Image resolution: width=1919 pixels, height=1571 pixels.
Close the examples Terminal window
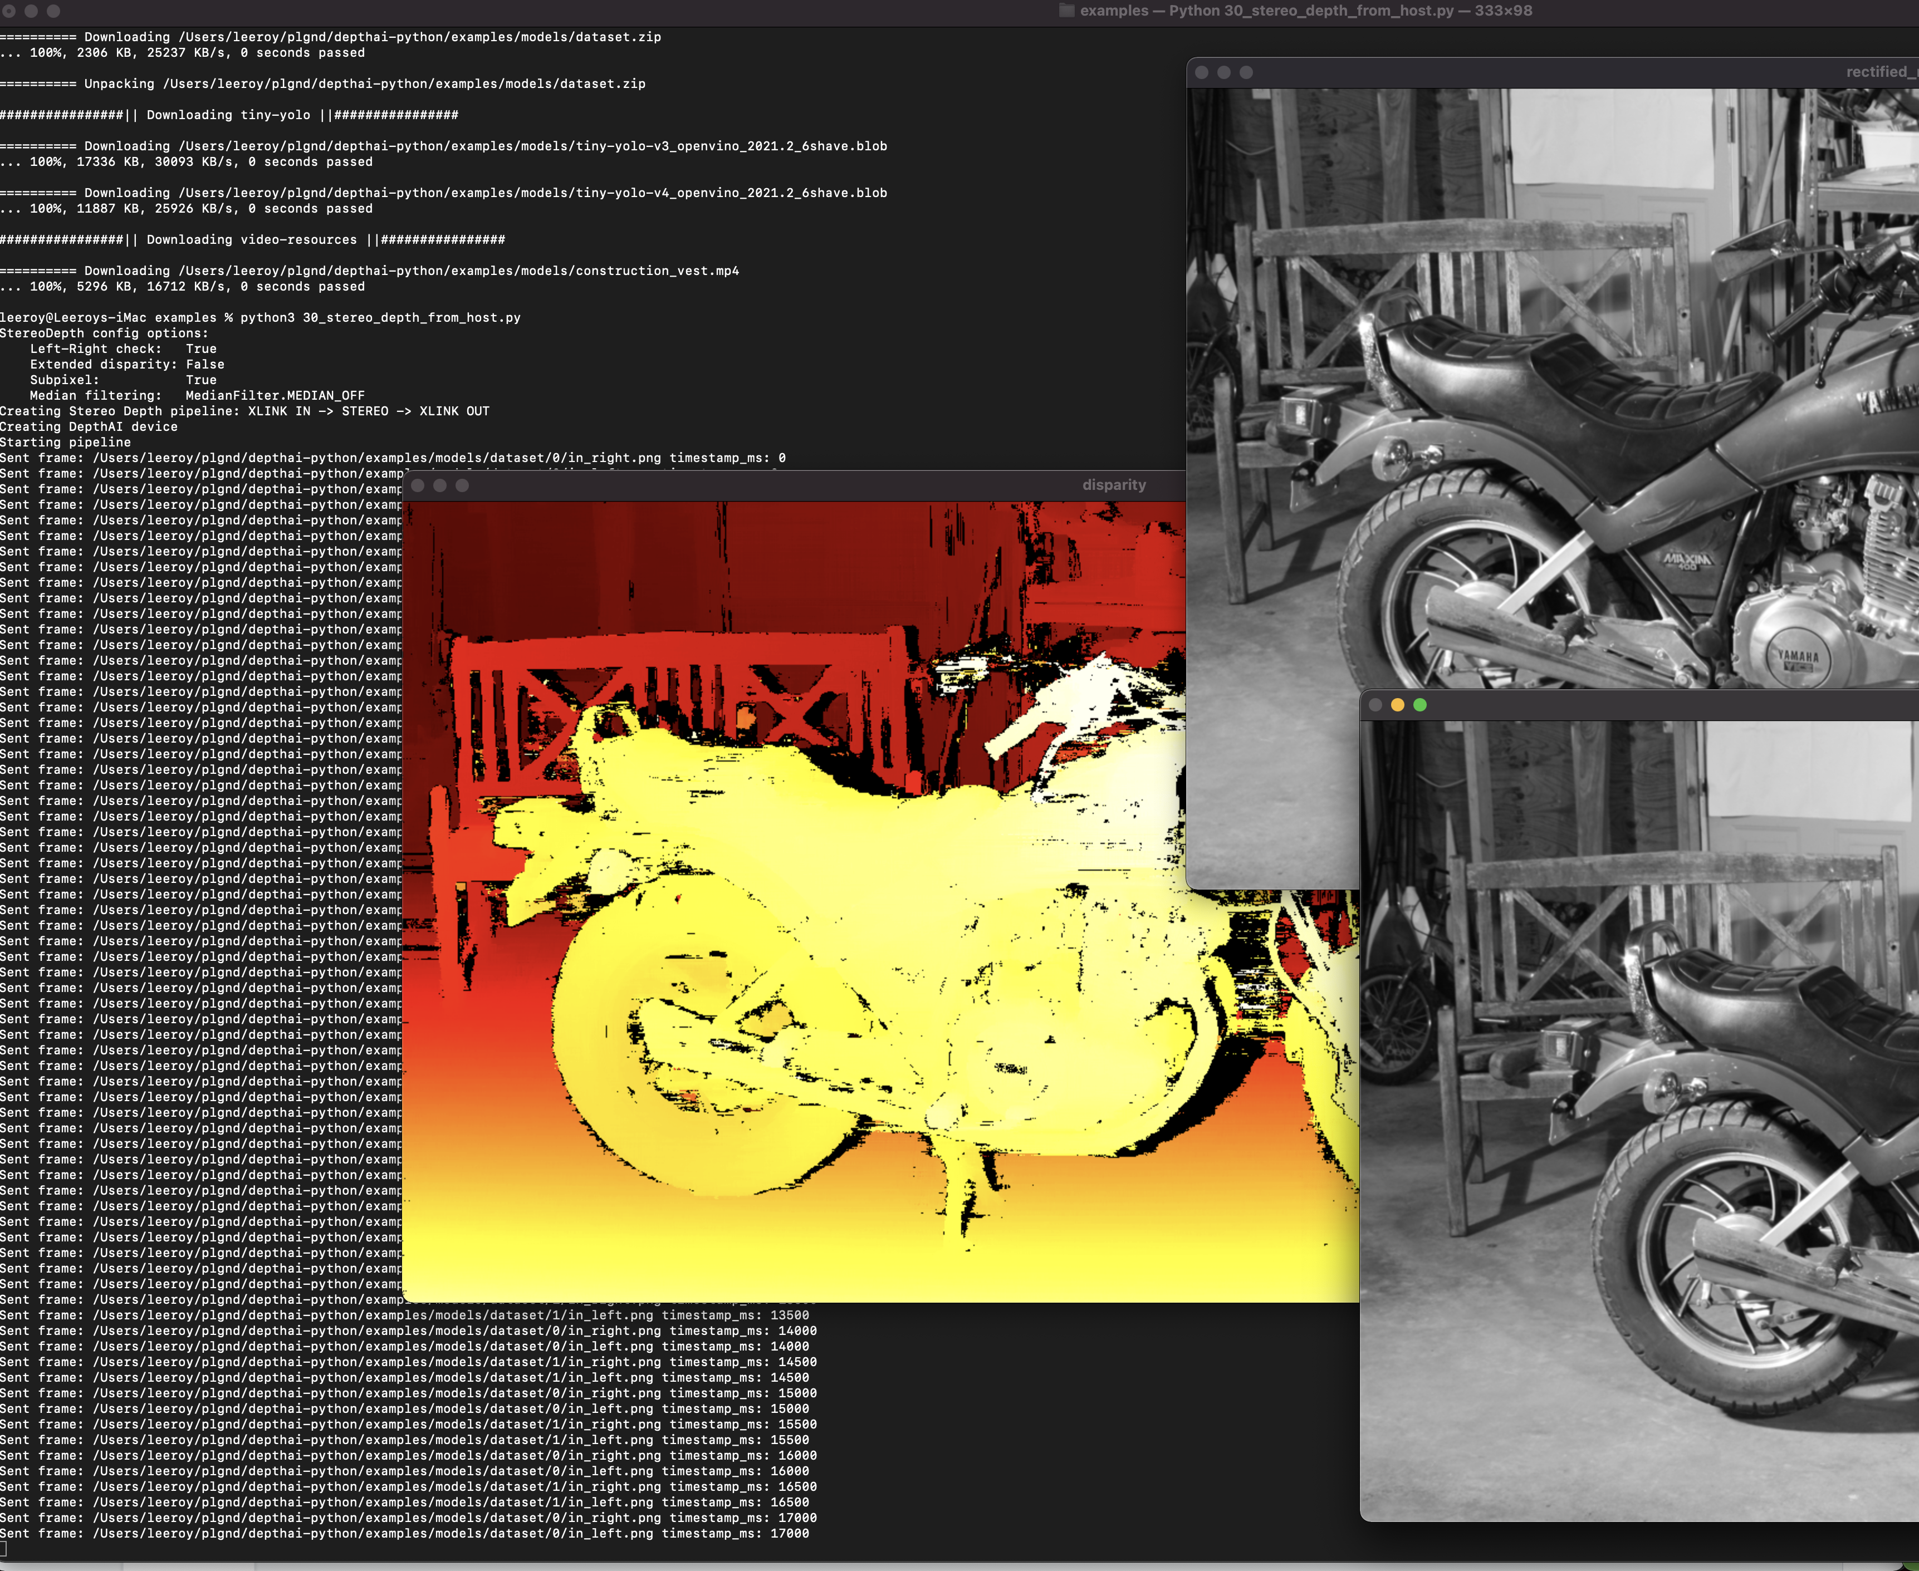pos(9,11)
